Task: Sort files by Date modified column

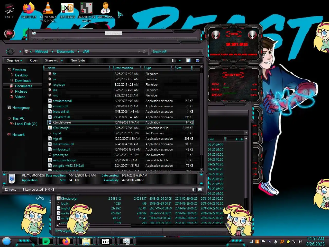Action: coord(127,68)
